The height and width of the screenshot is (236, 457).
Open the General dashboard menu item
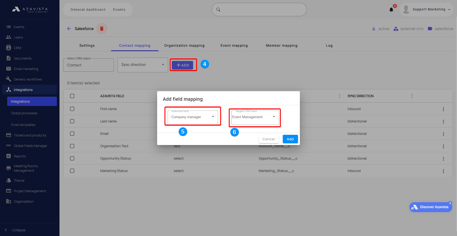click(88, 9)
